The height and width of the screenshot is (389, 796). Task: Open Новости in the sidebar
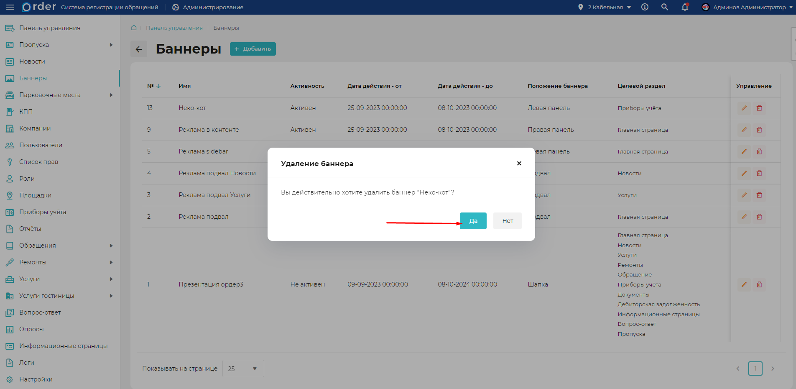click(32, 61)
